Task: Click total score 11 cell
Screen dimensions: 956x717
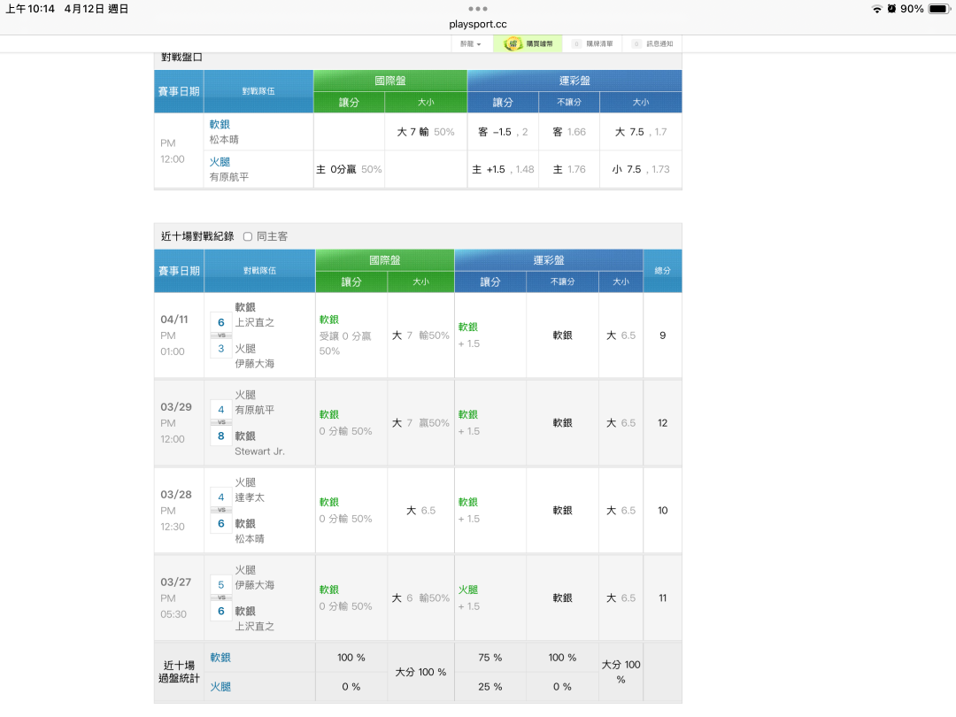Action: point(663,598)
